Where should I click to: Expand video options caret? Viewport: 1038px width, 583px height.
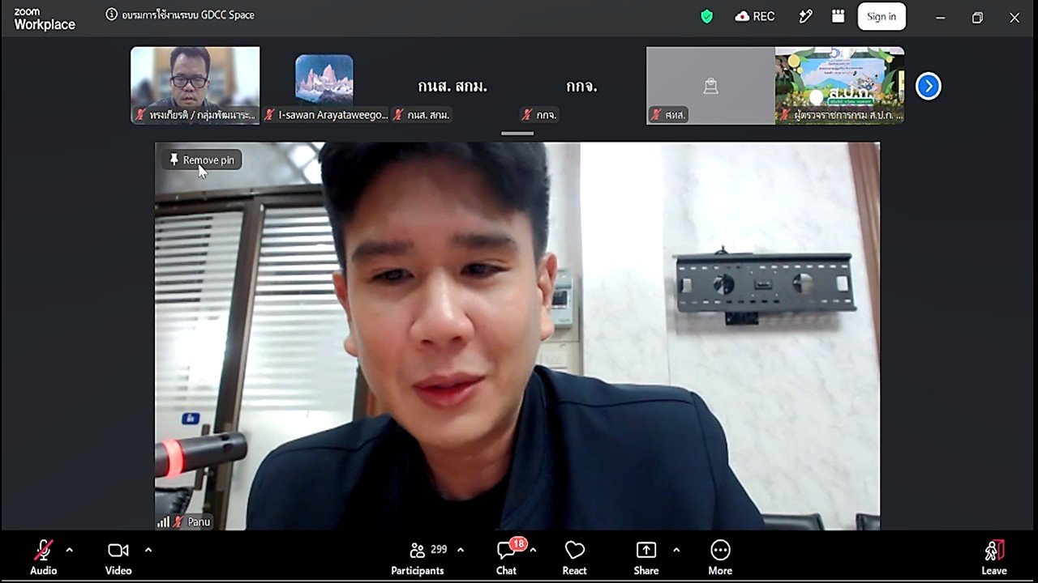point(148,551)
